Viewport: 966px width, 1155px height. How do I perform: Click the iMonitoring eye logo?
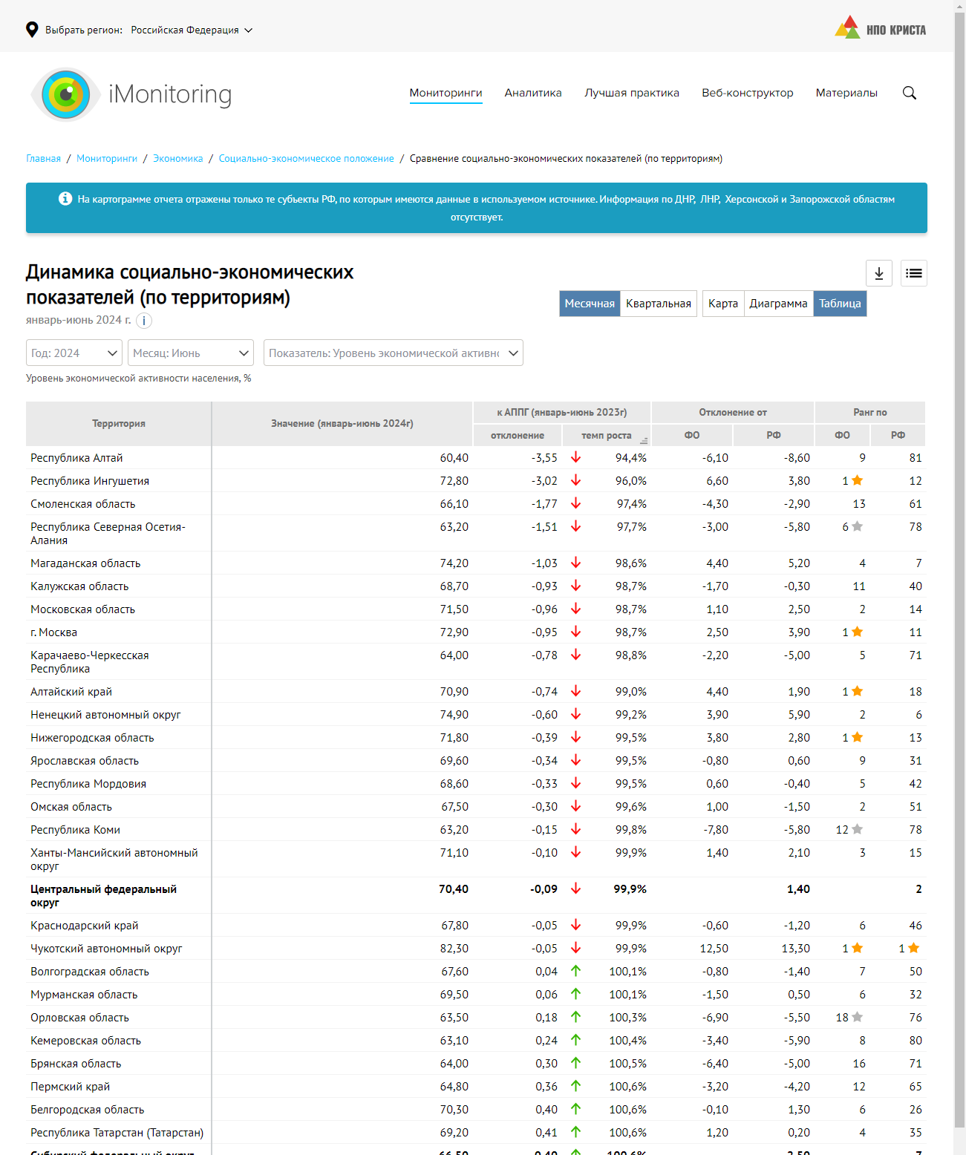coord(66,94)
